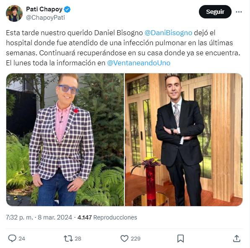The width and height of the screenshot is (250, 248).
Task: Click the blue verified badge
Action: pyautogui.click(x=67, y=9)
